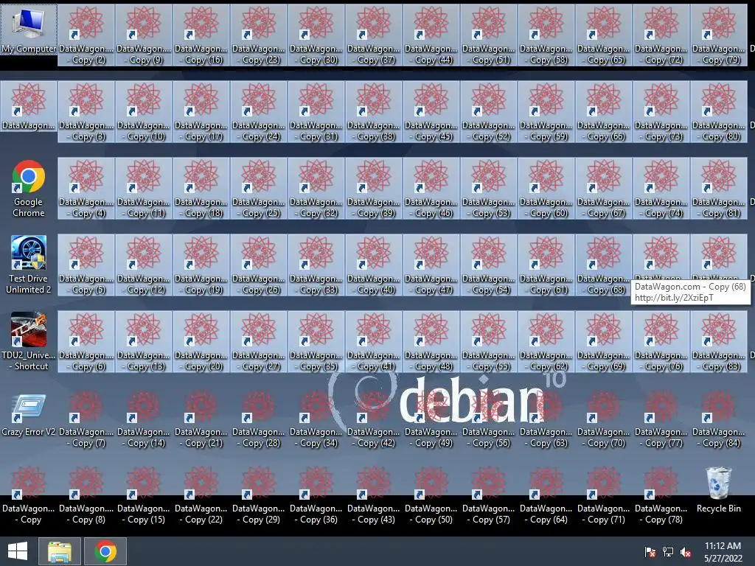
Task: Select the DataWagon - Copy (74) shortcut
Action: click(x=661, y=188)
